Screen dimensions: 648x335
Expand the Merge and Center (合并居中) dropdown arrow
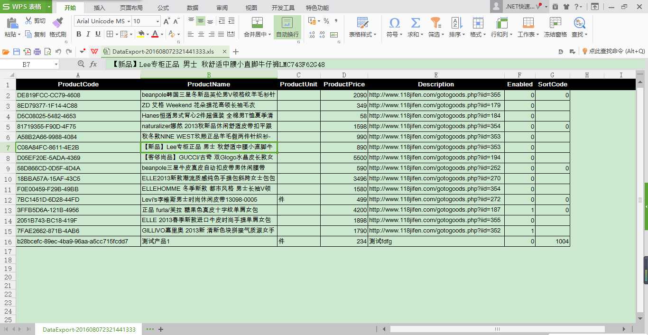coord(269,35)
